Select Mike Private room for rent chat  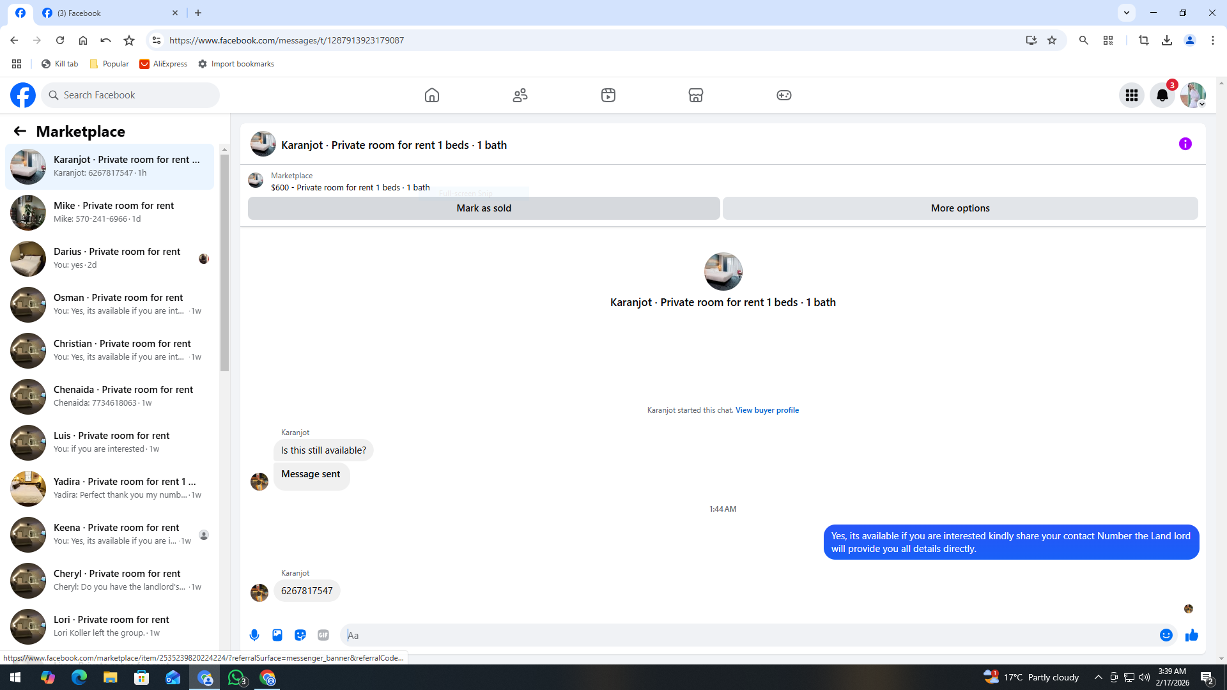click(x=109, y=212)
